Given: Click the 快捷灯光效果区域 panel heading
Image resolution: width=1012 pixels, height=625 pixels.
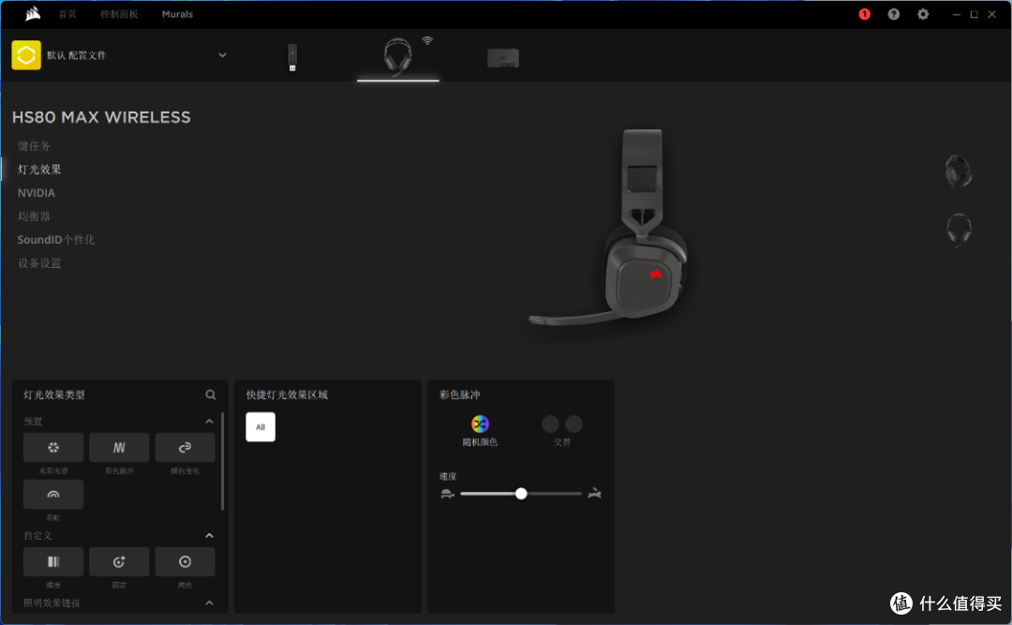Looking at the screenshot, I should 288,394.
